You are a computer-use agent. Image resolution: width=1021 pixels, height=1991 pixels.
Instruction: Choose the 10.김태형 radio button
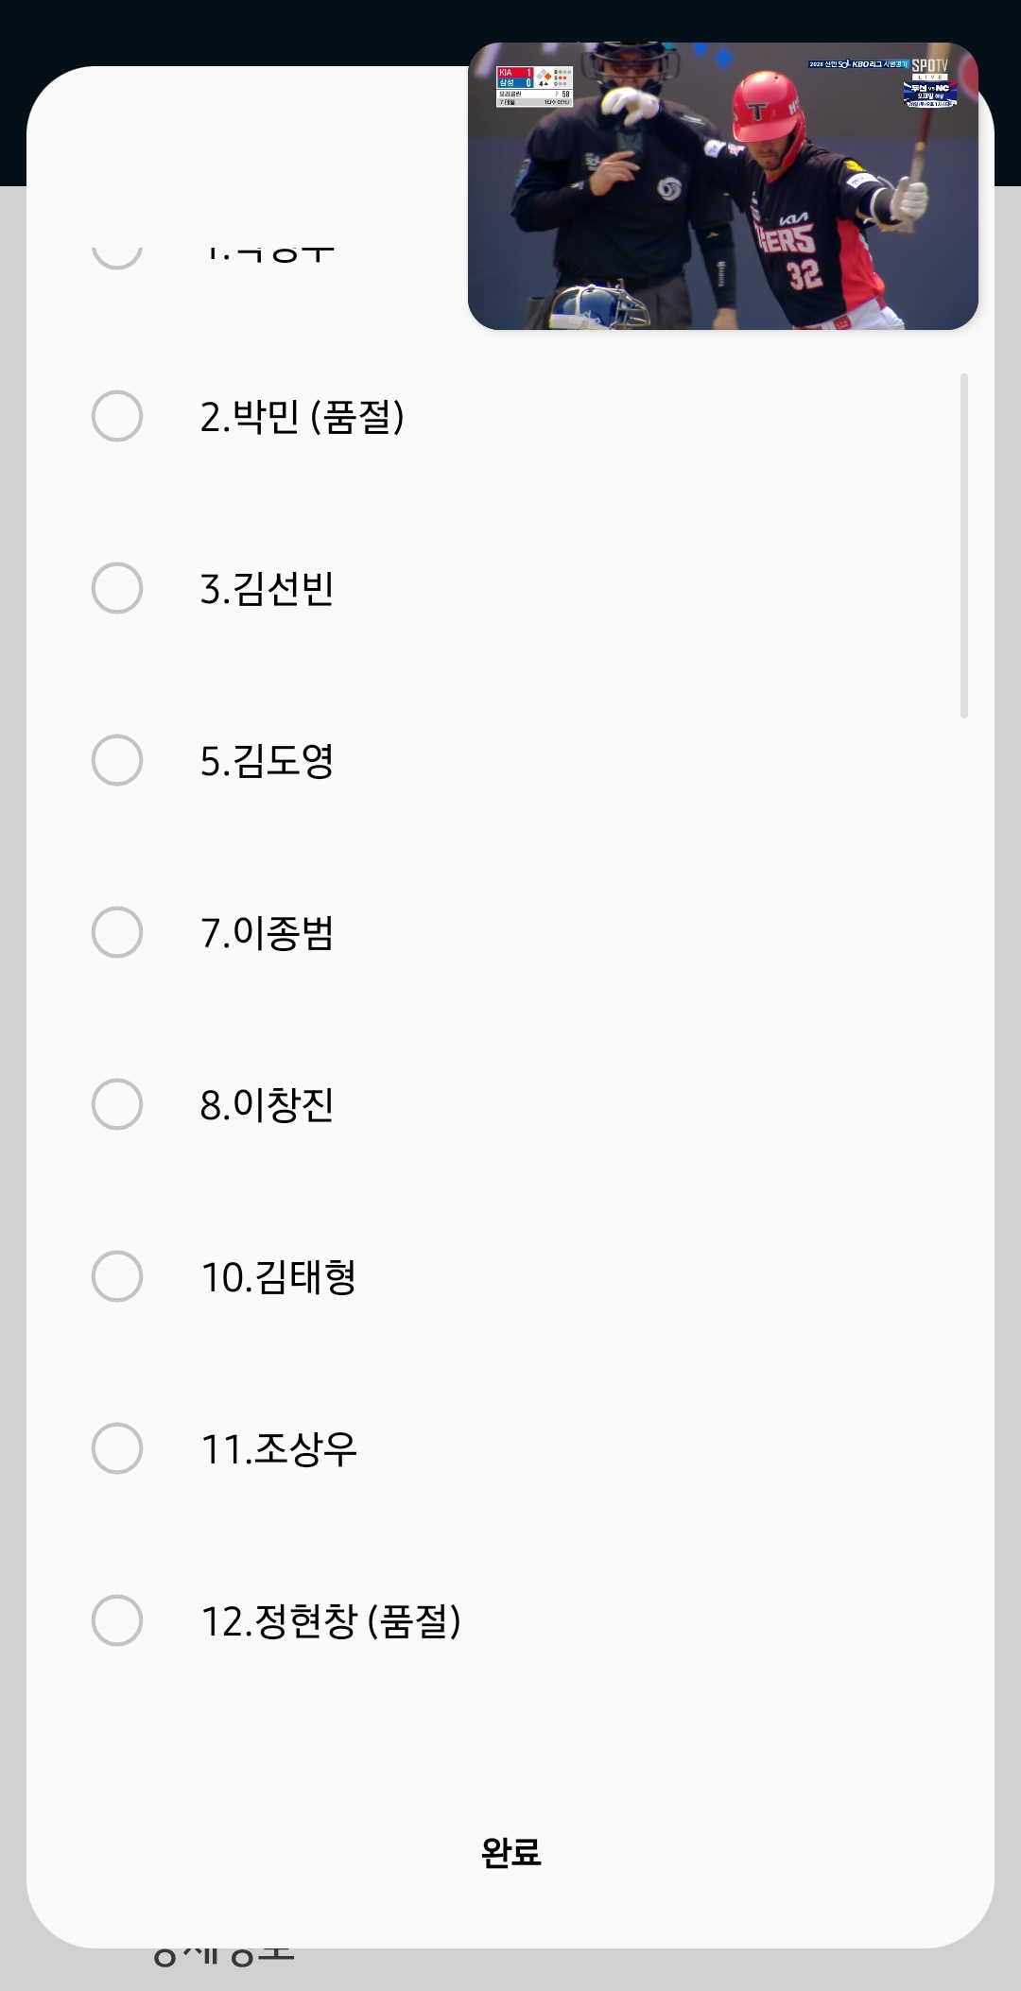117,1276
